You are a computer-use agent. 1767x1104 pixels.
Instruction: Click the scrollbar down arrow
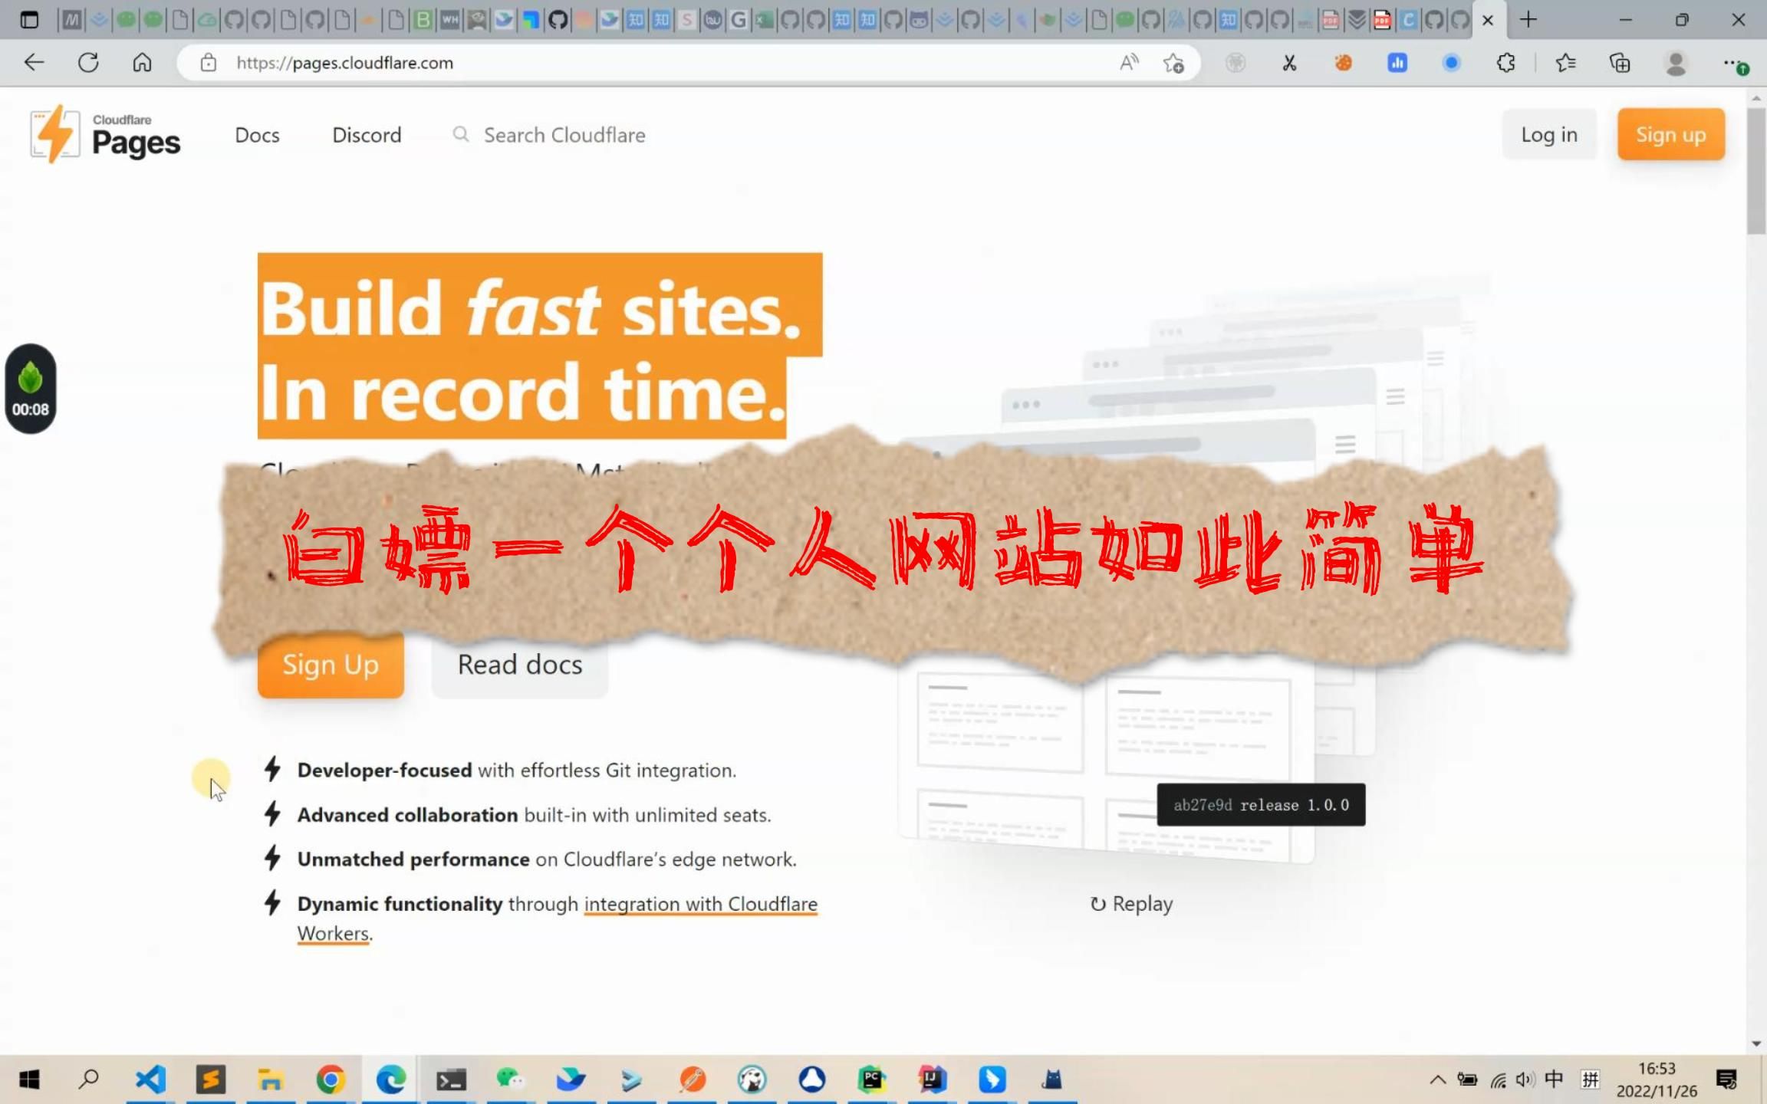tap(1756, 1044)
